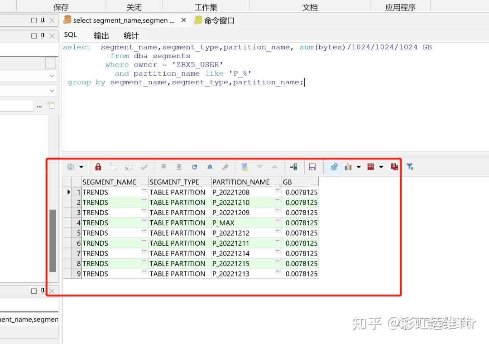Viewport: 489px width, 344px height.
Task: Click the red grid export icon
Action: [370, 167]
